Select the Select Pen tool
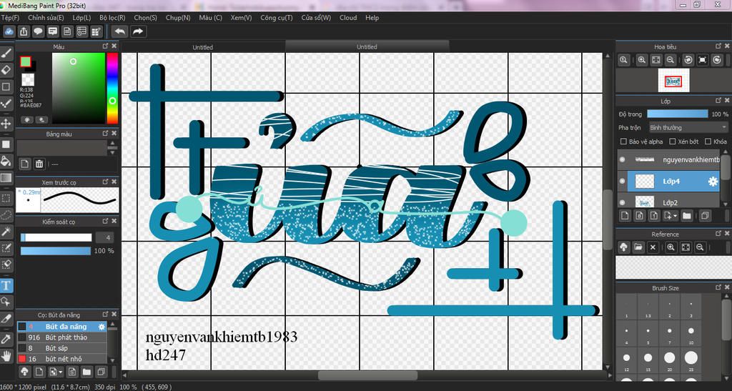The height and width of the screenshot is (391, 732). (x=6, y=248)
